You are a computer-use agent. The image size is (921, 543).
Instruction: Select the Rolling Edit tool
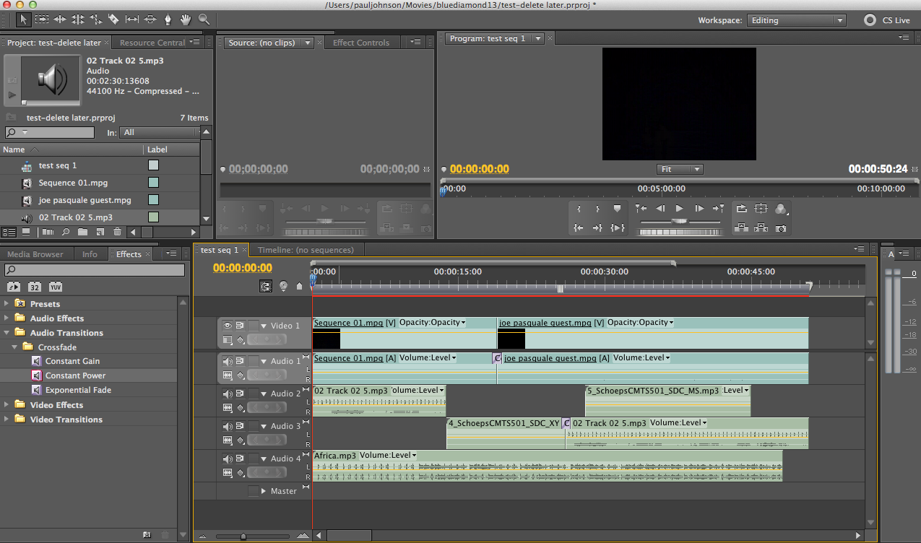click(x=78, y=19)
